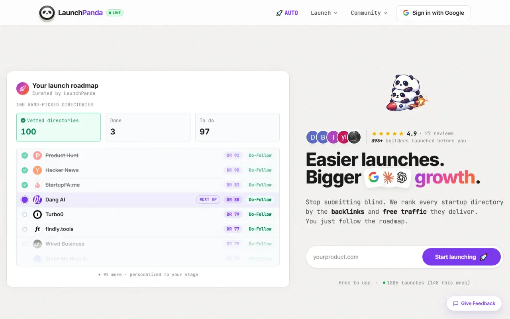Click '+ 92 more' footer text

tap(110, 275)
